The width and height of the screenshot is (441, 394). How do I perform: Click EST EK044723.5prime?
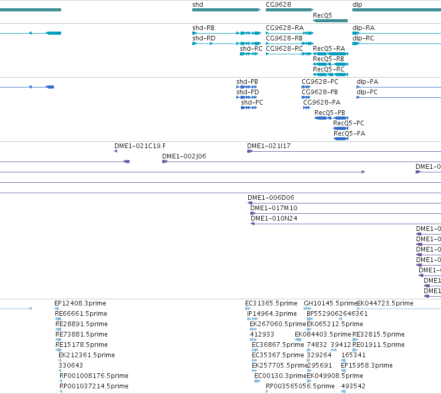coord(399,309)
